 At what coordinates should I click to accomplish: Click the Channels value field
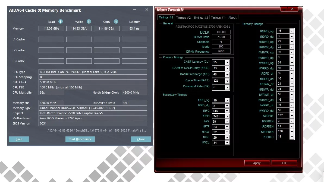pos(221,42)
